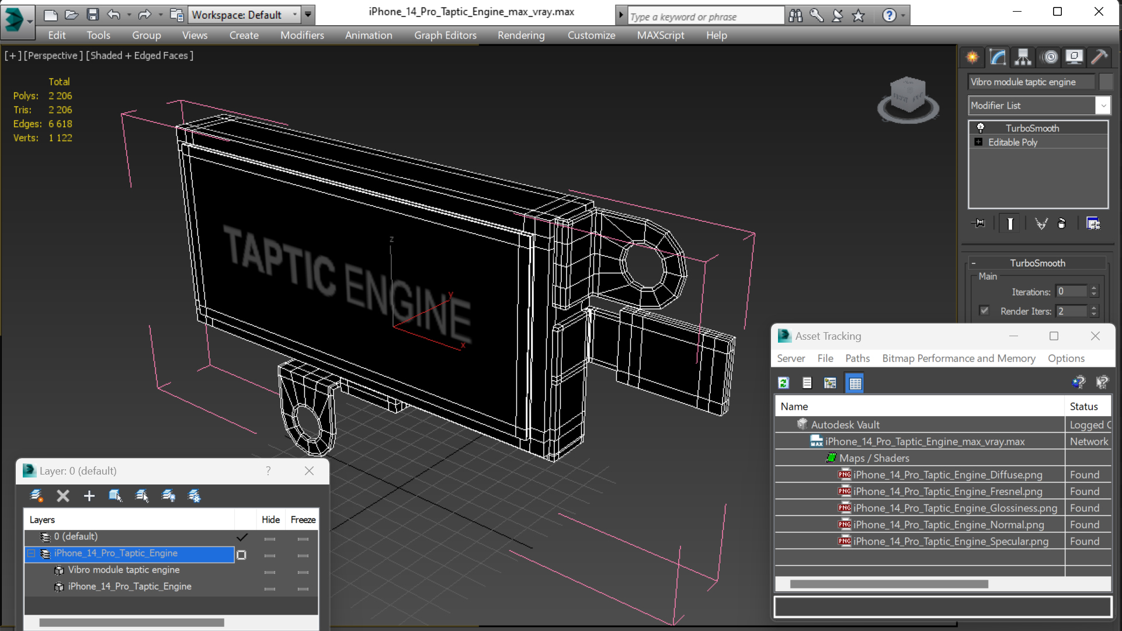This screenshot has width=1122, height=631.
Task: Collapse the iPhone_14_Pro_Taptic_Engine layer tree
Action: click(32, 553)
